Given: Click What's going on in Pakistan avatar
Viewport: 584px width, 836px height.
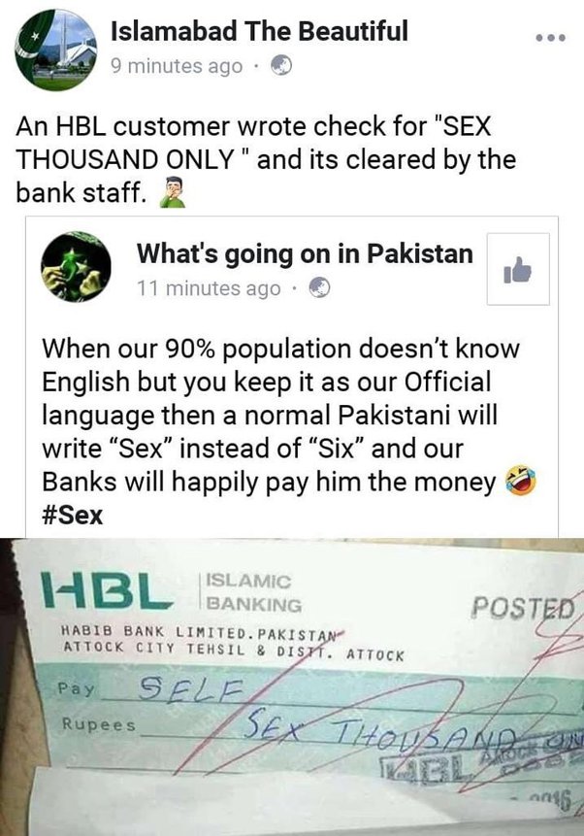Looking at the screenshot, I should (x=77, y=267).
